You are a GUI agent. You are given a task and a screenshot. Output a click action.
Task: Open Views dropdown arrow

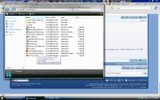(x=27, y=14)
